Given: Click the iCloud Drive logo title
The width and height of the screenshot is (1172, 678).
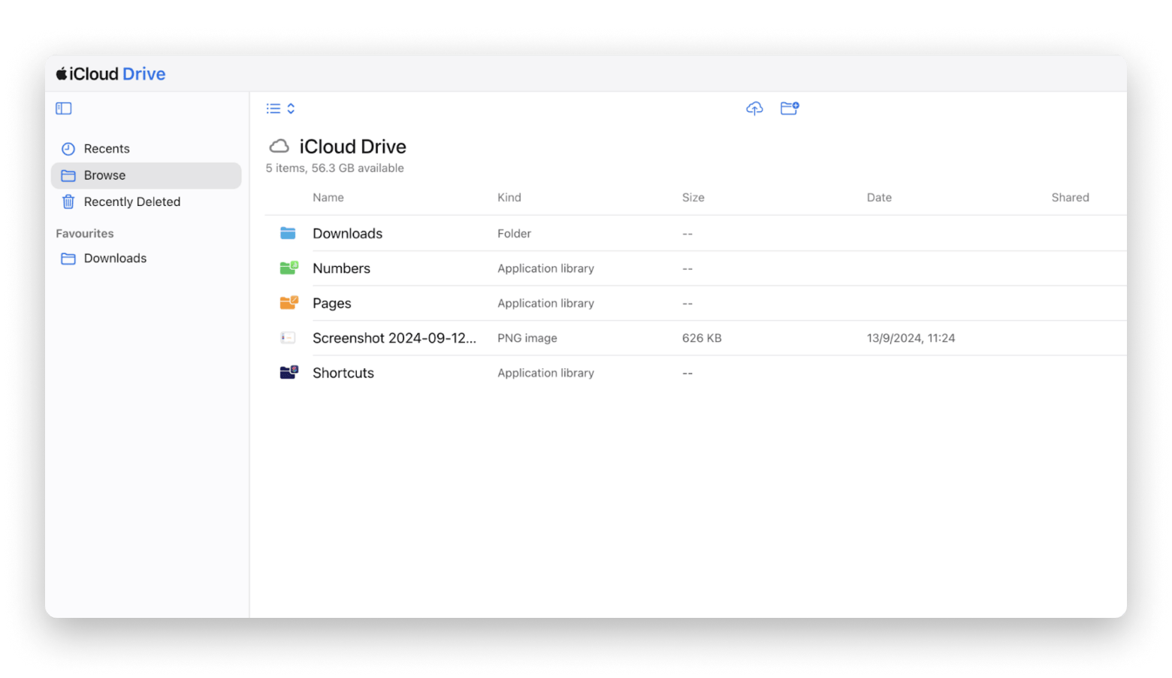Looking at the screenshot, I should 110,74.
